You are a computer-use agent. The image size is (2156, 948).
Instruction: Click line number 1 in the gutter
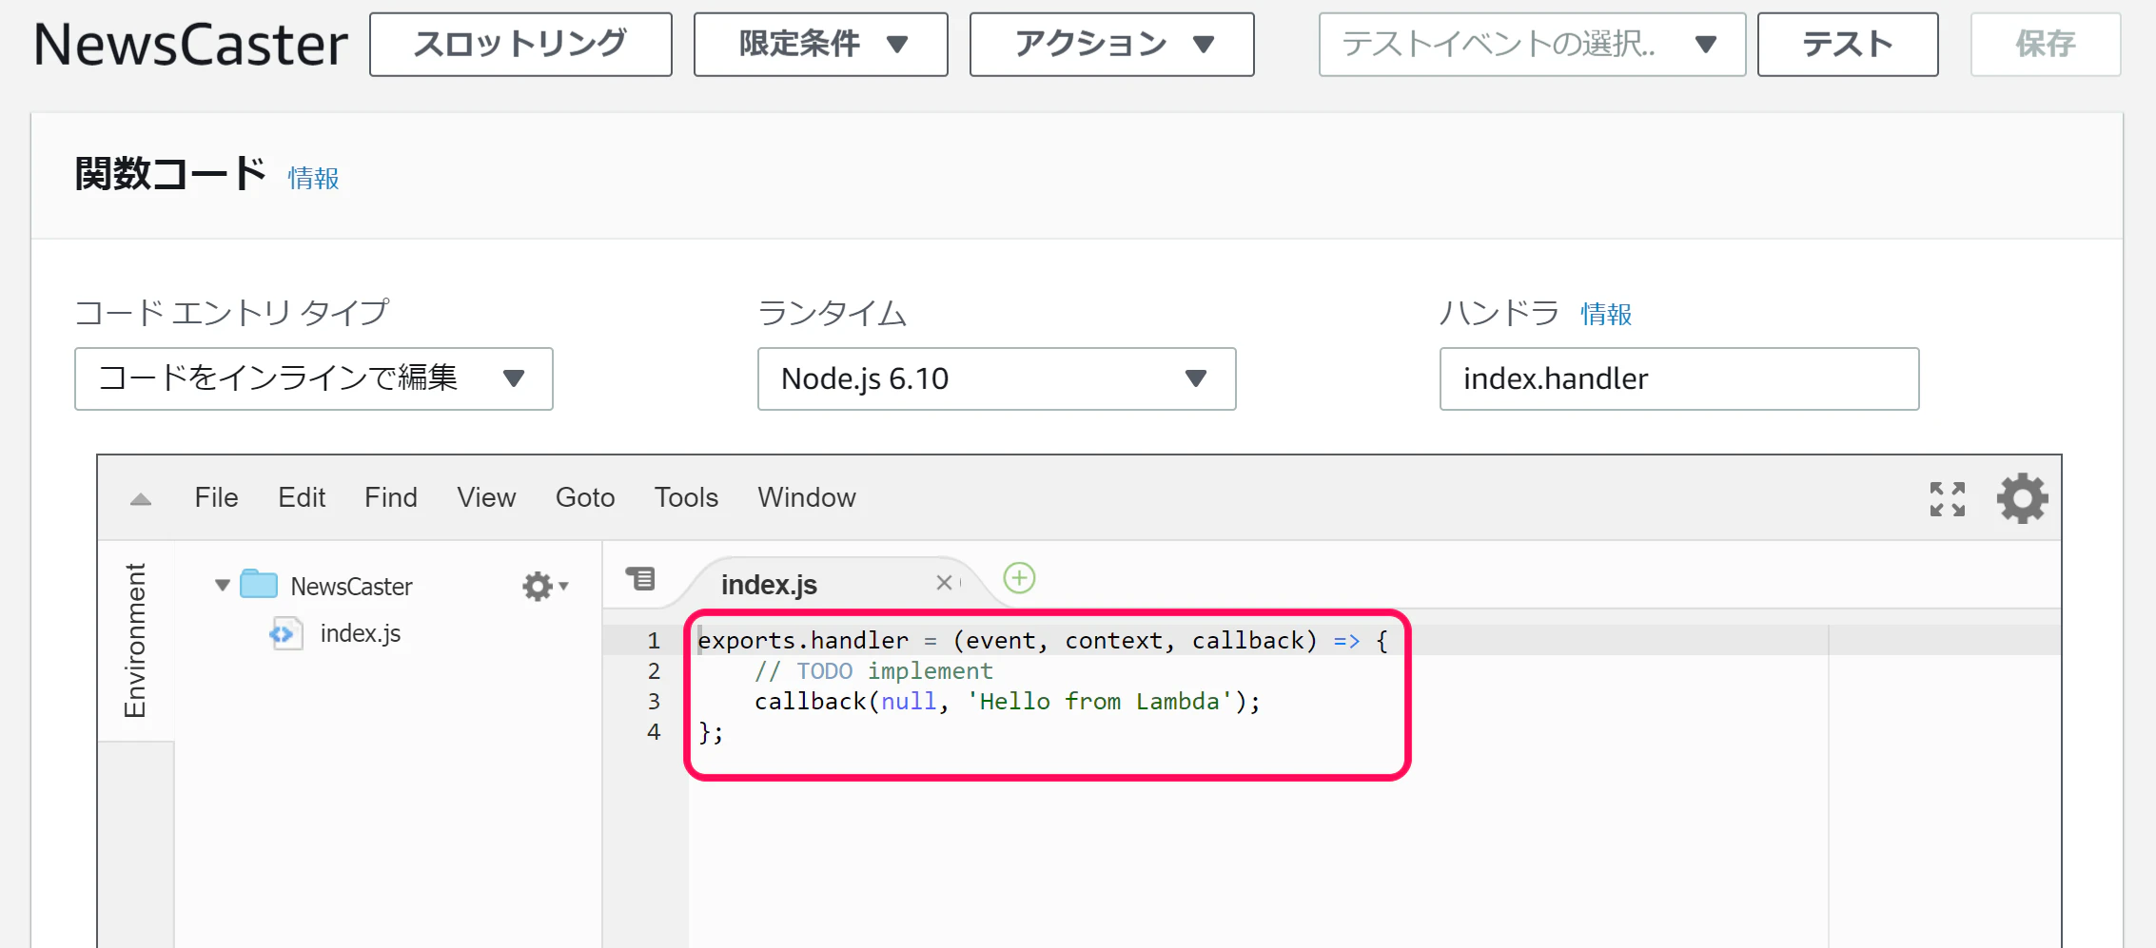[x=654, y=640]
